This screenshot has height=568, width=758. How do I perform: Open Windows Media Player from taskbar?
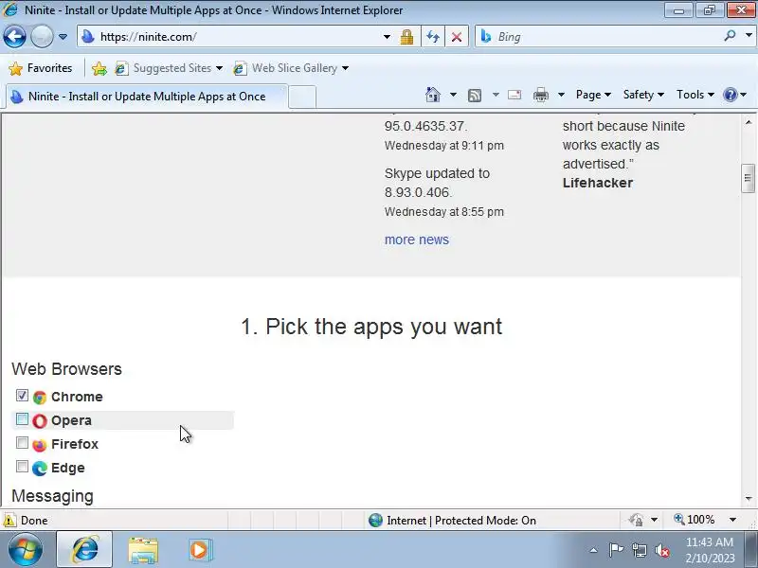(x=199, y=550)
